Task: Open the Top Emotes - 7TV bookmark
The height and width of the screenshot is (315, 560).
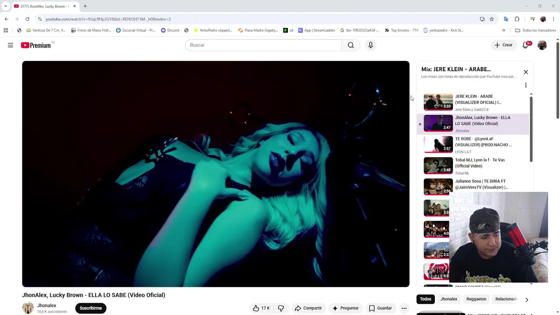Action: pos(401,30)
